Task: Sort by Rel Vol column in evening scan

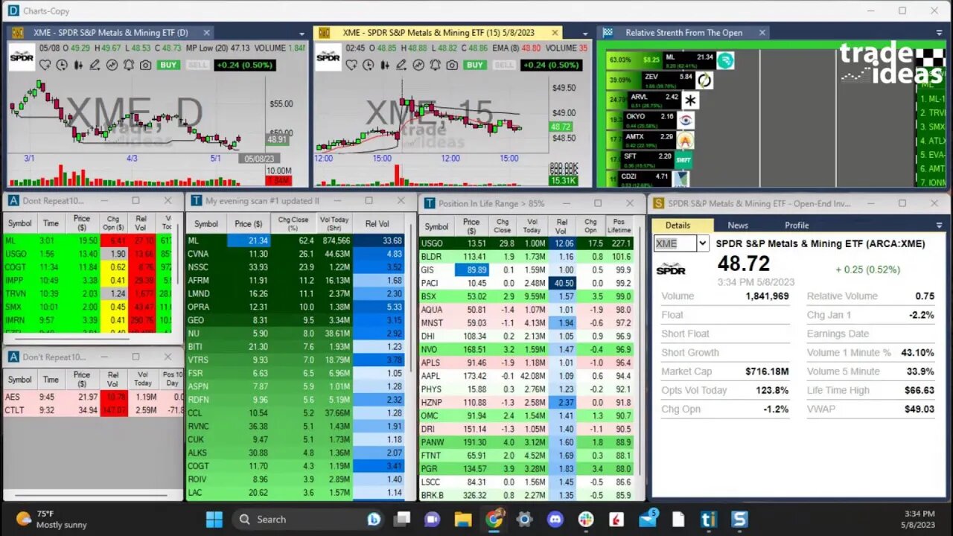Action: click(x=377, y=224)
